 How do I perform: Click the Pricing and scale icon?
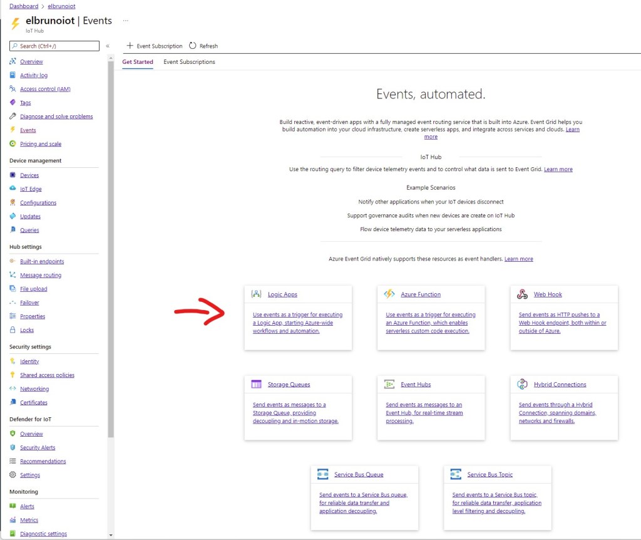[x=13, y=143]
